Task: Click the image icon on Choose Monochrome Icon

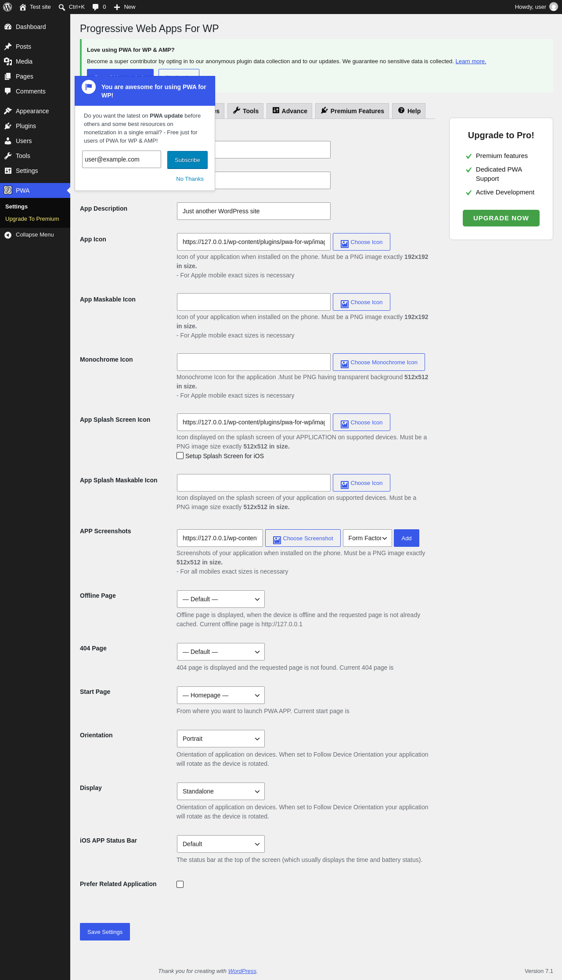Action: click(345, 363)
